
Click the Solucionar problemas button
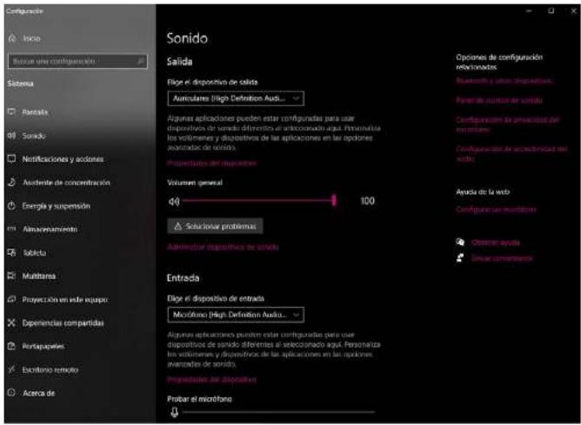216,226
